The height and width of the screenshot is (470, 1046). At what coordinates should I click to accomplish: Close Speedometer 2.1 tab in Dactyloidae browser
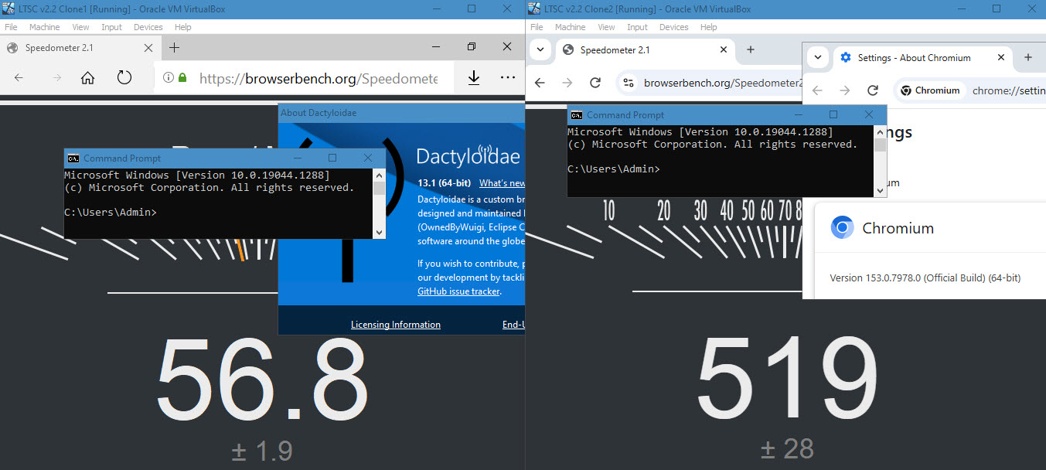148,48
